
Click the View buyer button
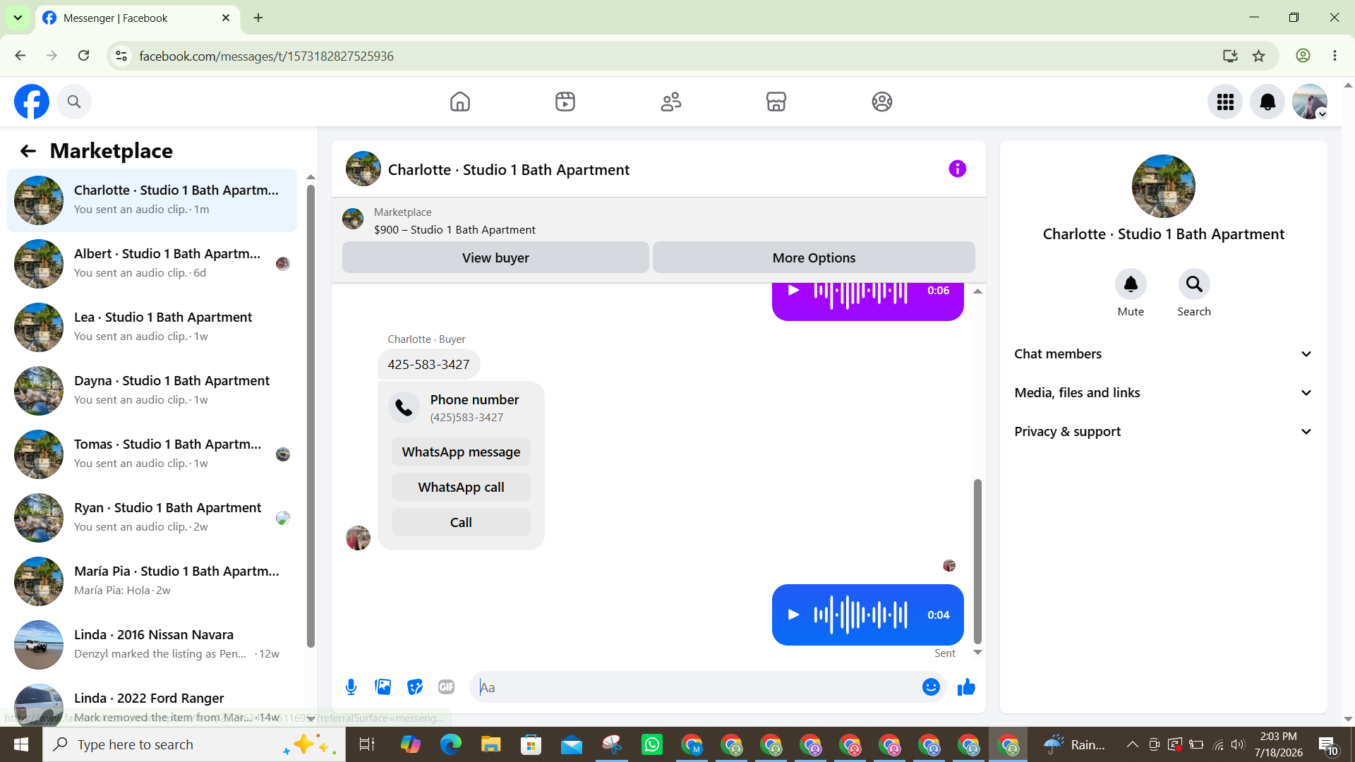pyautogui.click(x=495, y=258)
